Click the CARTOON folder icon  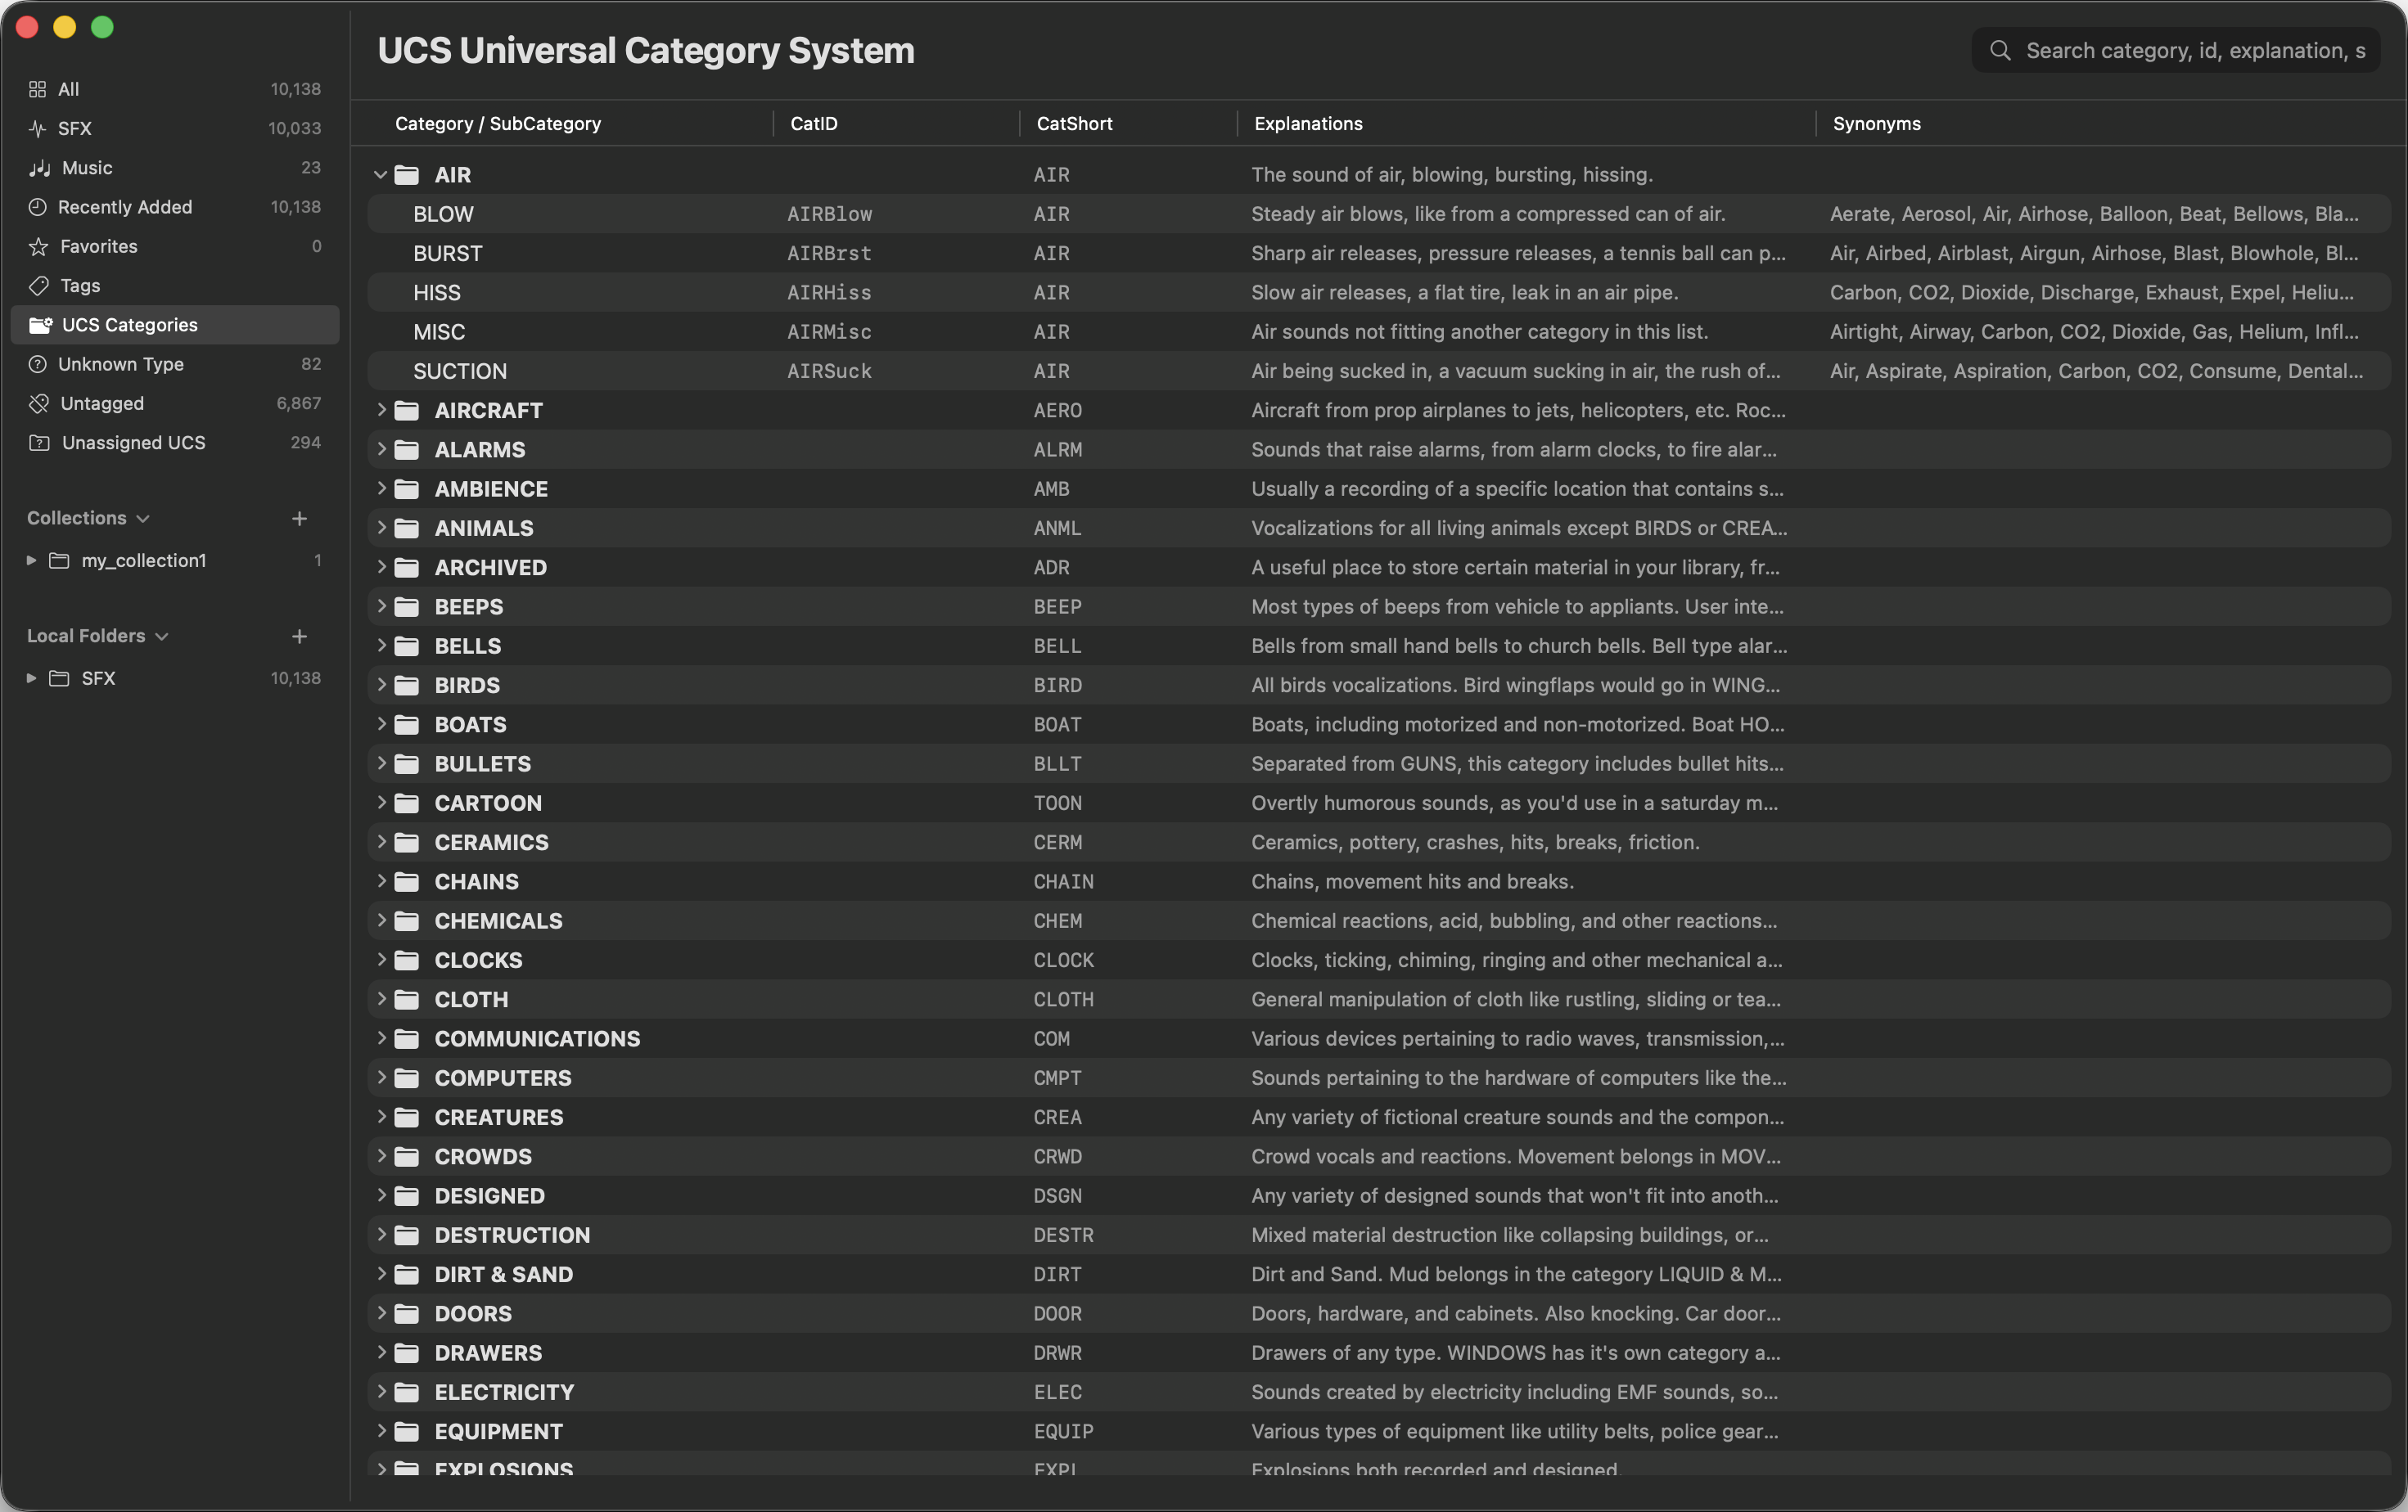[407, 803]
